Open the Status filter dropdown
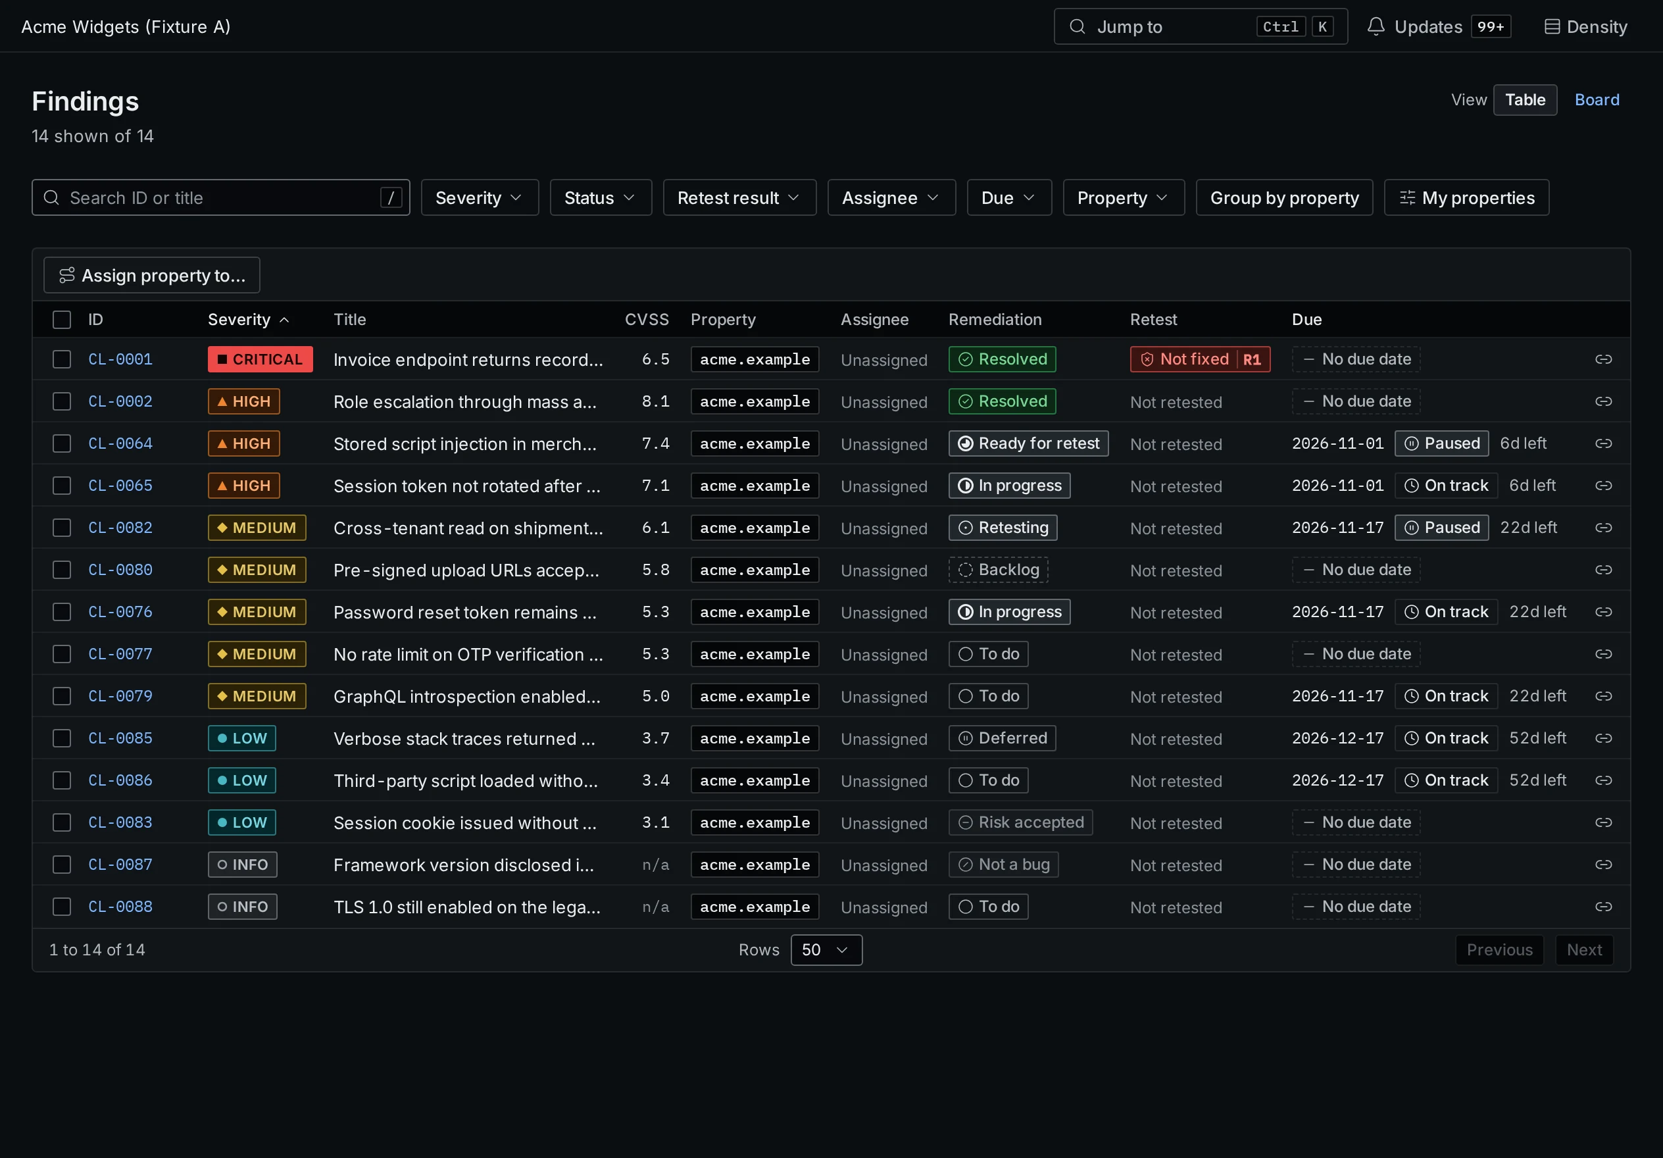The image size is (1663, 1158). click(601, 198)
